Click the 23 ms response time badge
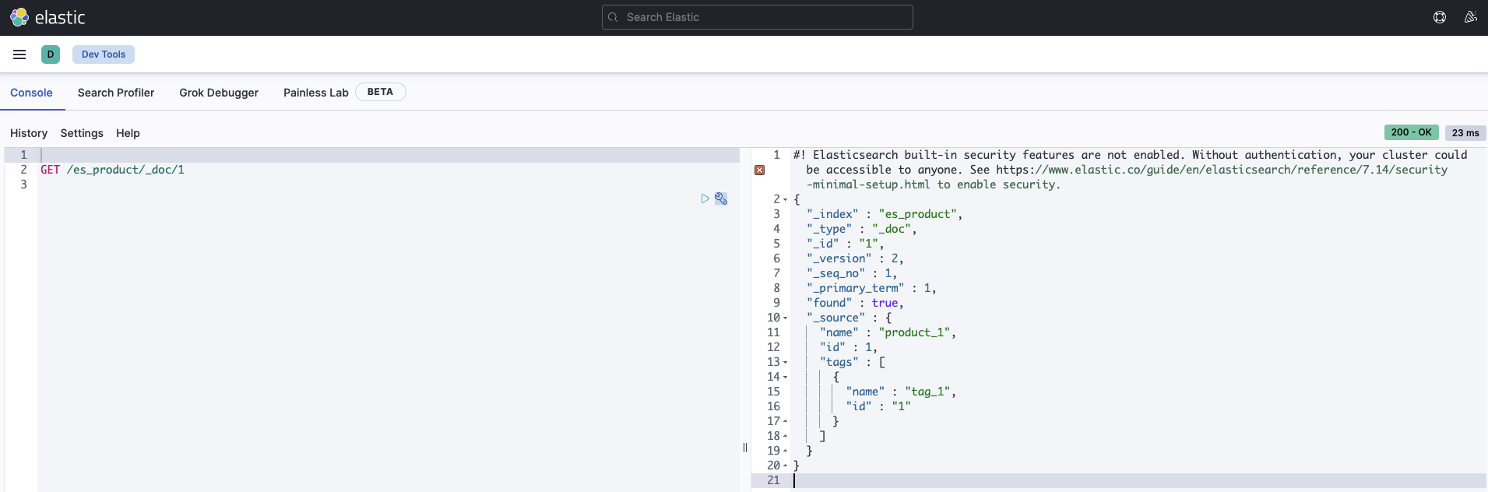 click(x=1465, y=133)
